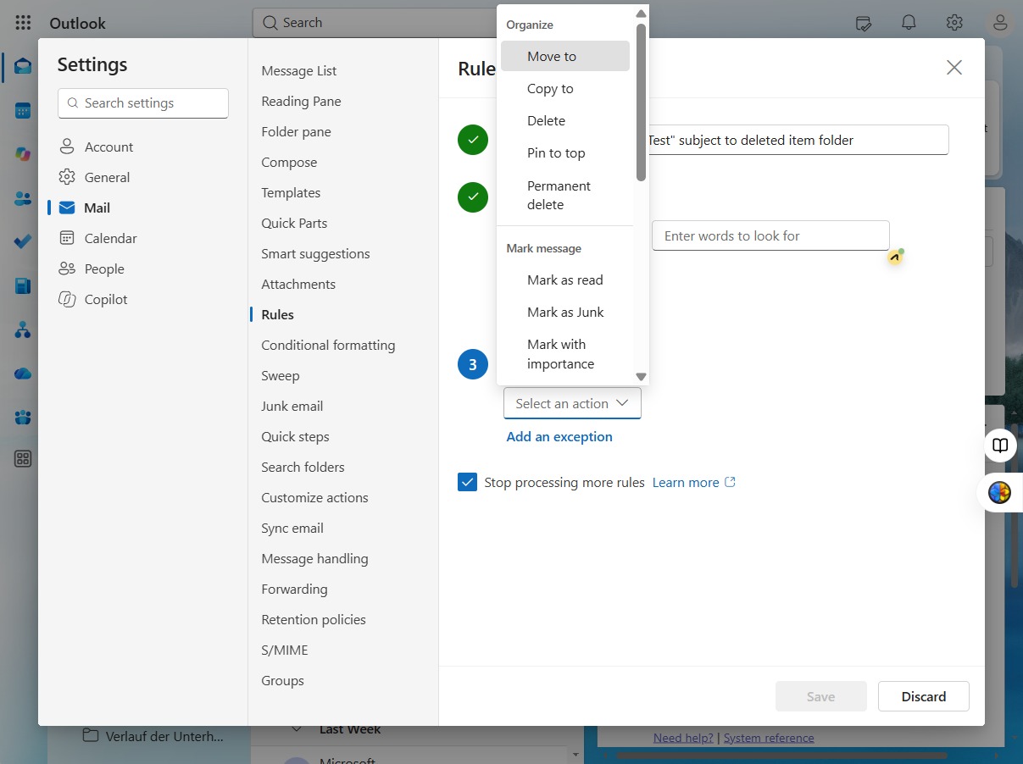1023x764 pixels.
Task: Open the To Do checkmark app
Action: (23, 242)
